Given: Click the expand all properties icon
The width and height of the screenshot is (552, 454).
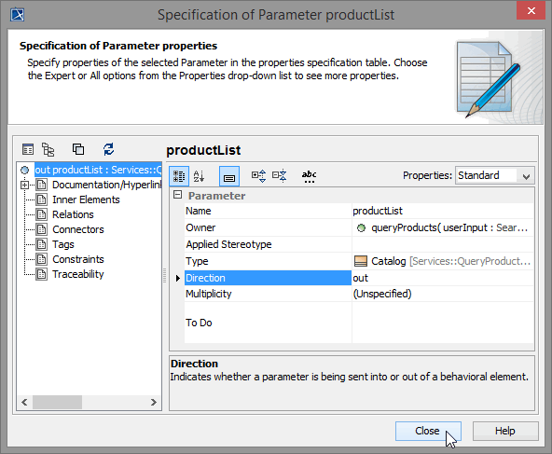Looking at the screenshot, I should click(258, 175).
